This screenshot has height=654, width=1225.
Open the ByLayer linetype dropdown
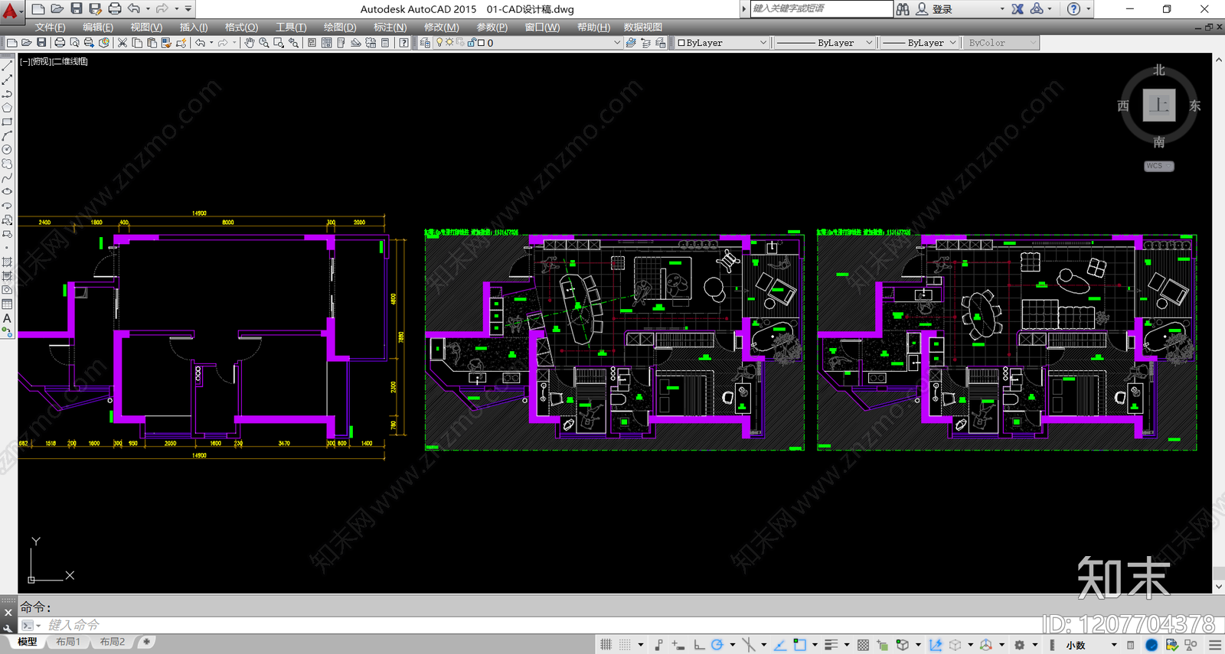click(824, 43)
